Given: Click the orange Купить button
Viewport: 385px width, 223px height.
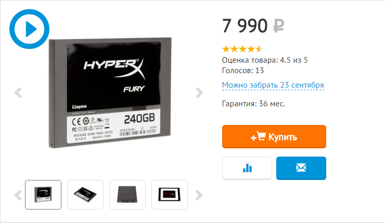Looking at the screenshot, I should 274,136.
